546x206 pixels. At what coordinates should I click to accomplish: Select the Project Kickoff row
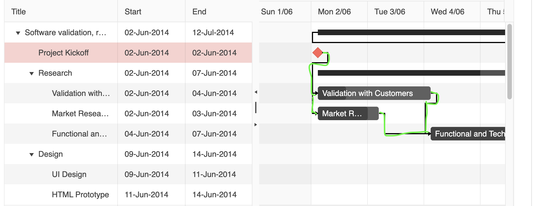pos(128,53)
